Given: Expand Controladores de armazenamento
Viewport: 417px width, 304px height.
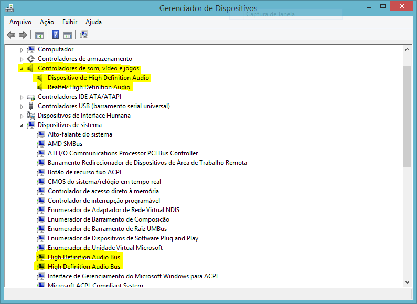Looking at the screenshot, I should [x=22, y=59].
